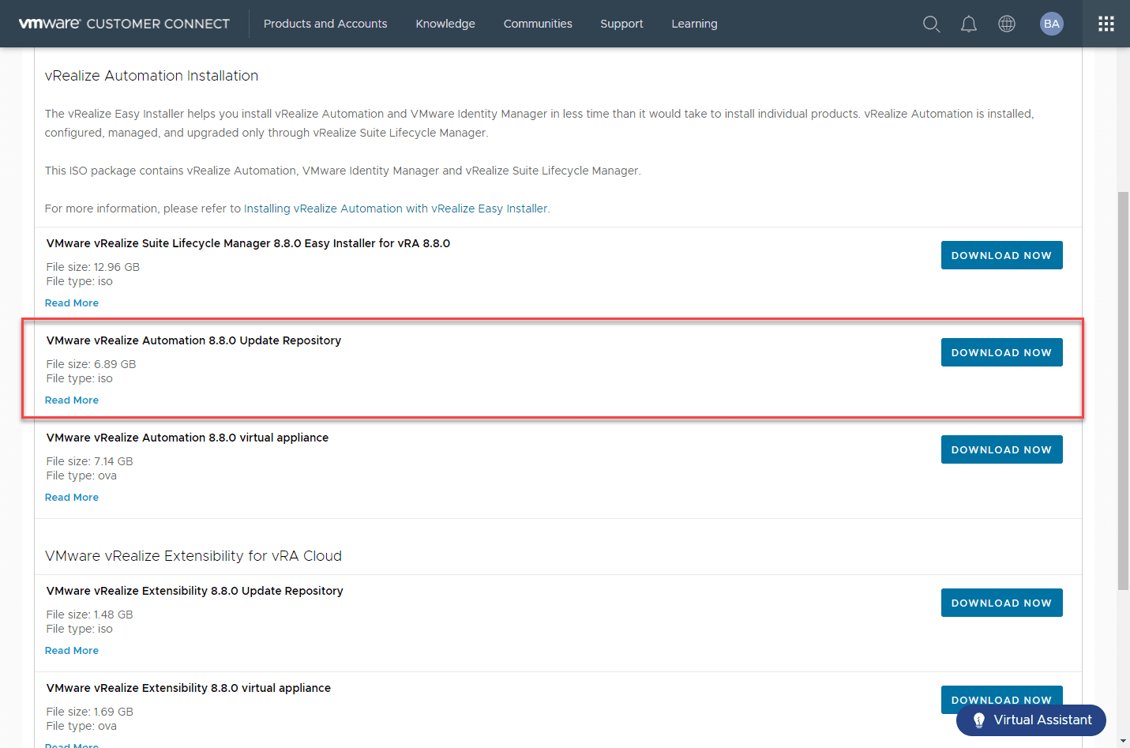Open the Support menu
Screen dimensions: 1130x748
pos(621,24)
